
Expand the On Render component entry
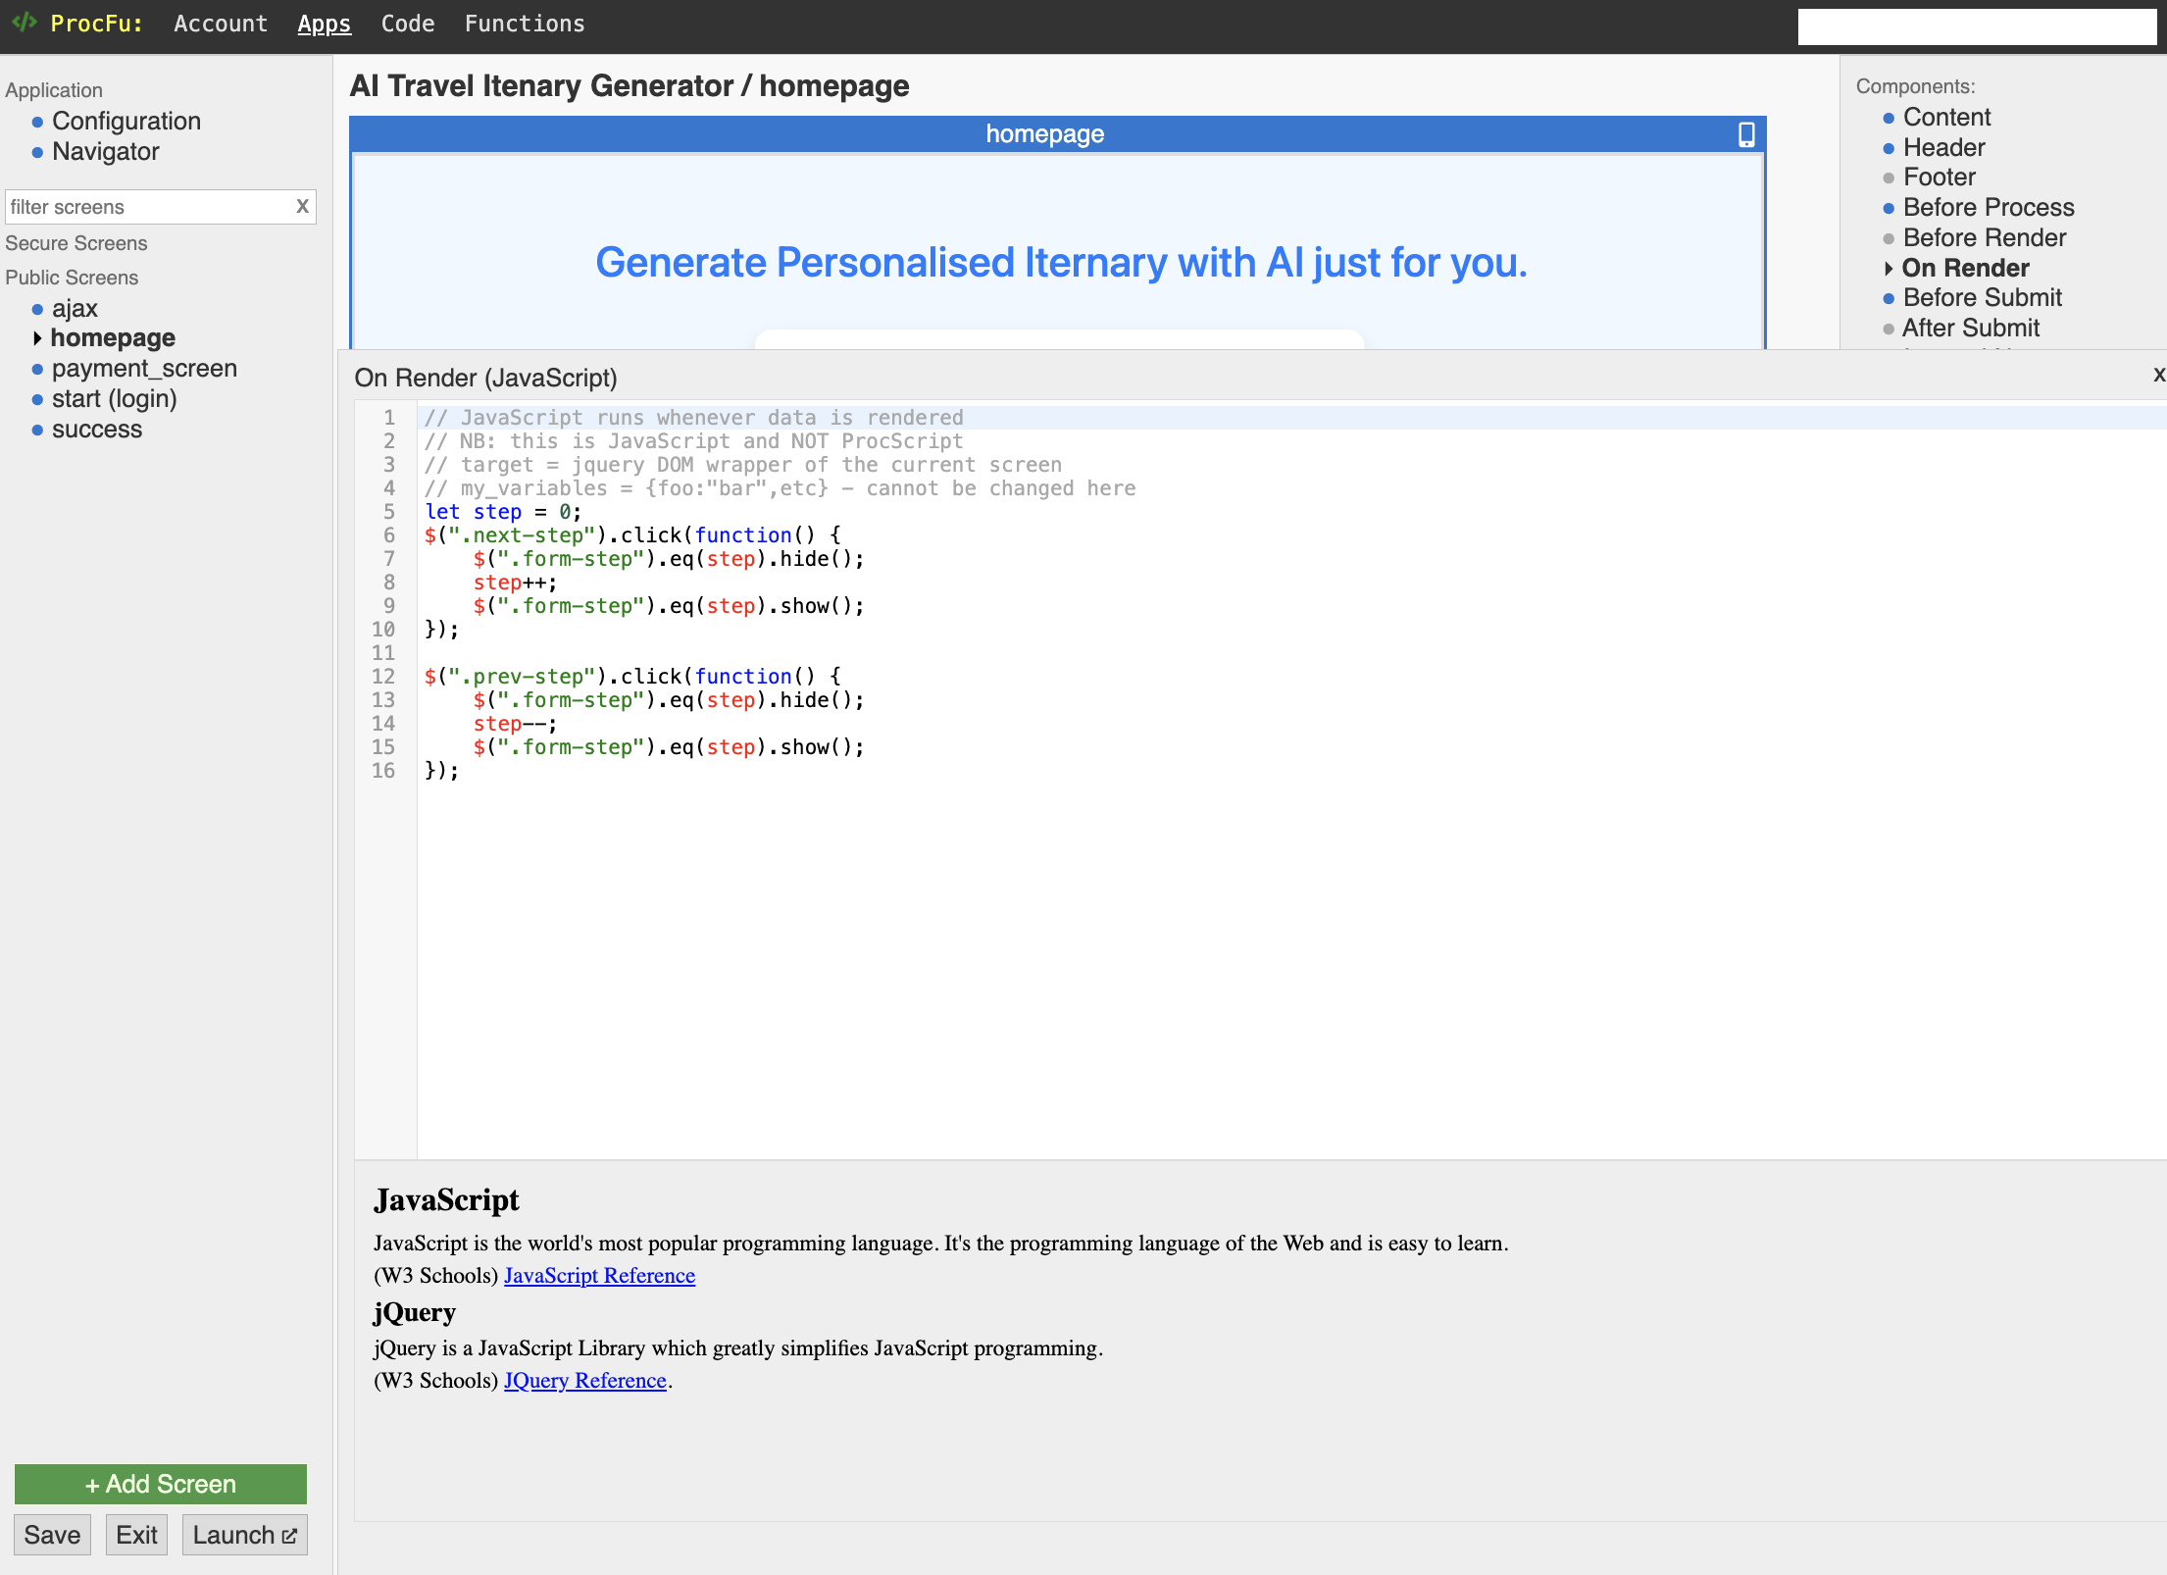(x=1890, y=269)
